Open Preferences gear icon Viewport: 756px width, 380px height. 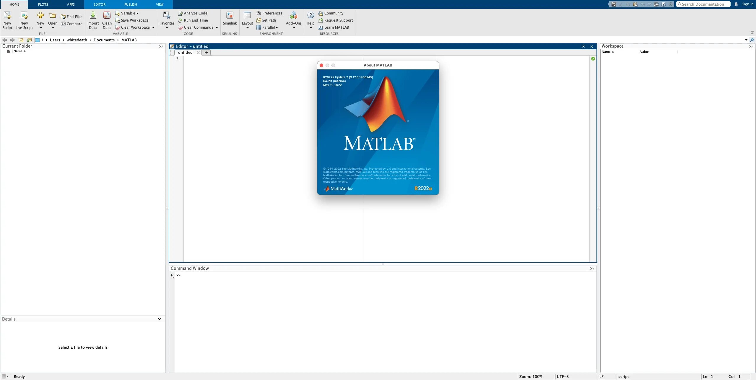pos(259,13)
